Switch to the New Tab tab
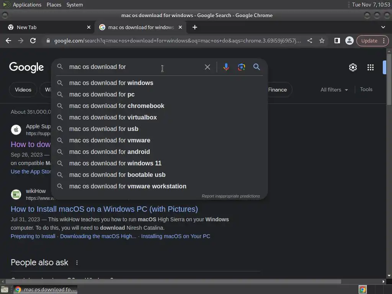This screenshot has width=392, height=294. [x=47, y=27]
